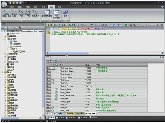The height and width of the screenshot is (123, 165).
Task: Collapse the symbol table folder in project tree
Action: (5, 39)
